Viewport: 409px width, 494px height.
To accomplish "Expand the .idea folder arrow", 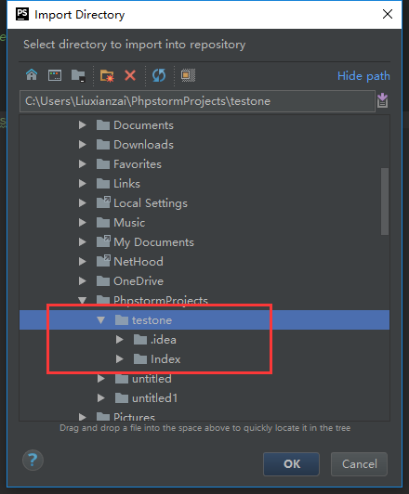I will (120, 340).
